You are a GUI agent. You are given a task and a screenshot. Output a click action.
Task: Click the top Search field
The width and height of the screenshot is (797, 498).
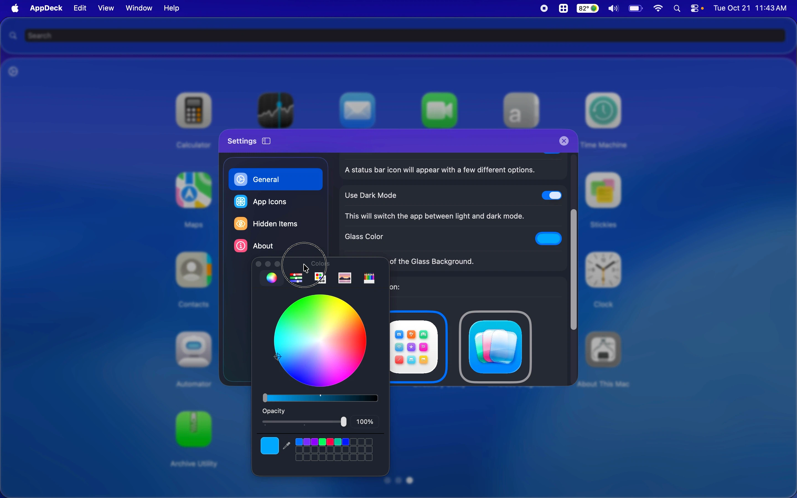click(x=405, y=36)
